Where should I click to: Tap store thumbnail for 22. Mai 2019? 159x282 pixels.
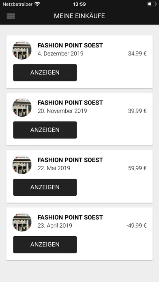coord(22,164)
